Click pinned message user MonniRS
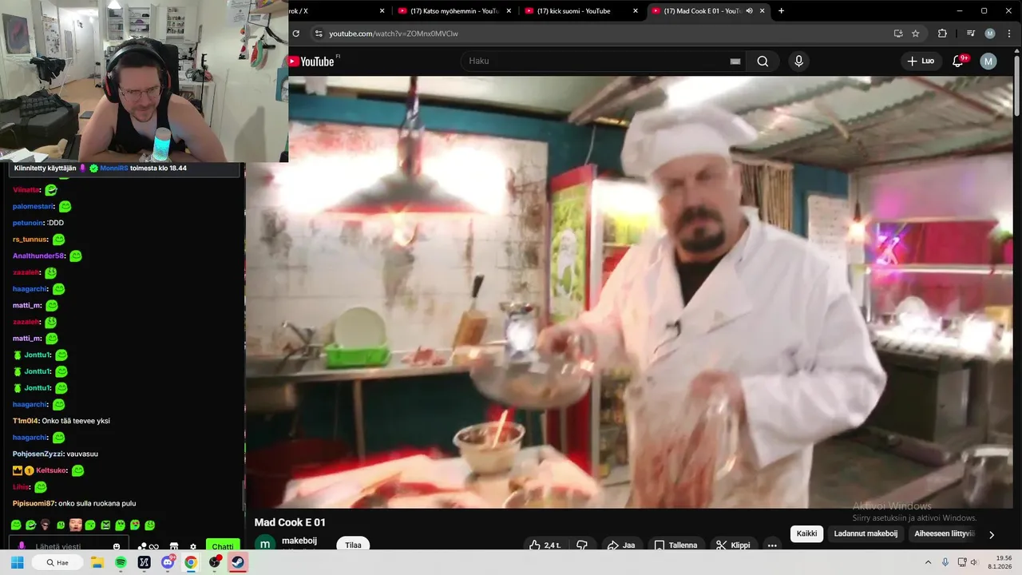The height and width of the screenshot is (575, 1022). (x=114, y=169)
